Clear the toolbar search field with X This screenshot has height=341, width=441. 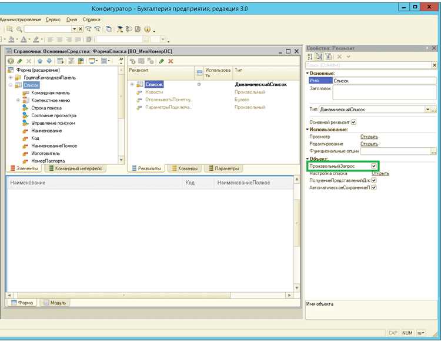81,29
